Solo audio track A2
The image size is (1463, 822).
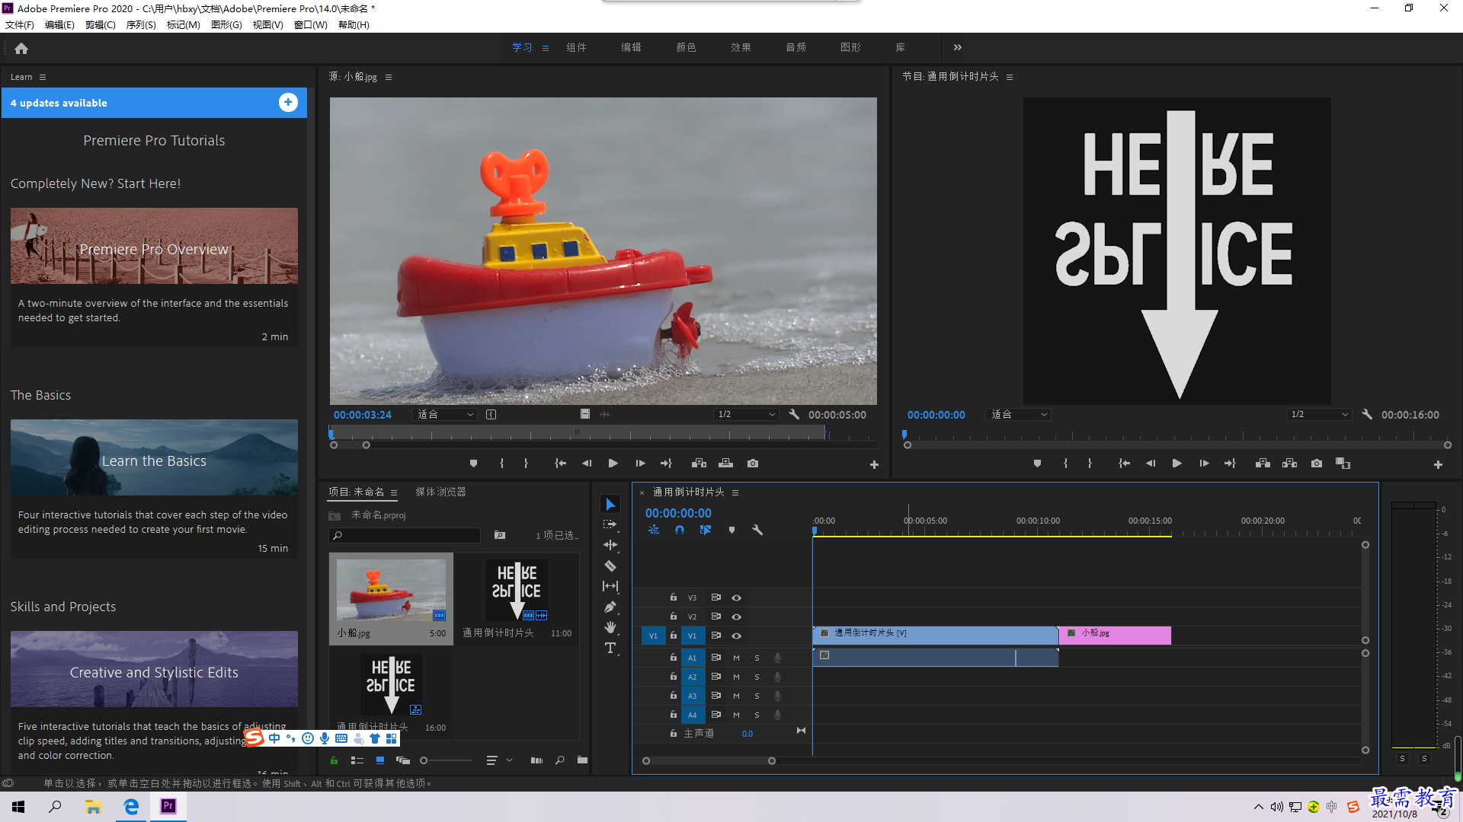[x=757, y=677]
